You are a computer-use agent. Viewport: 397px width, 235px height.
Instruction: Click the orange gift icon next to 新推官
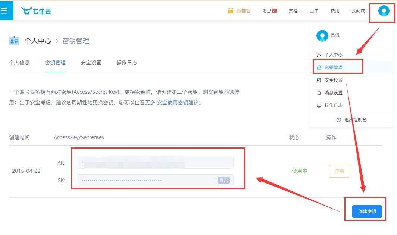click(x=231, y=10)
